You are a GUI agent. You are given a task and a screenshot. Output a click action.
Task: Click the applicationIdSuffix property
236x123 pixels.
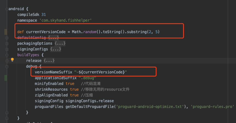pyautogui.click(x=56, y=78)
